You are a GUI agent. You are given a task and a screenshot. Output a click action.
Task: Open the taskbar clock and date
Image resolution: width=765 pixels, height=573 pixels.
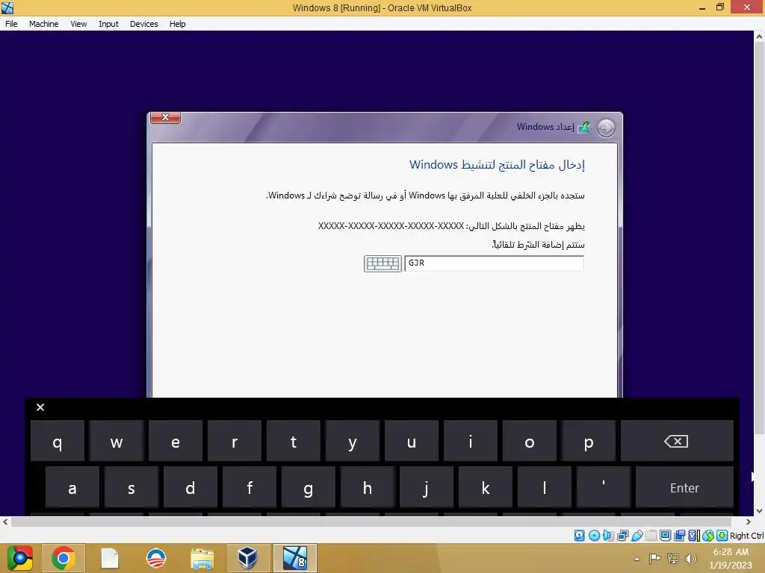pyautogui.click(x=731, y=558)
